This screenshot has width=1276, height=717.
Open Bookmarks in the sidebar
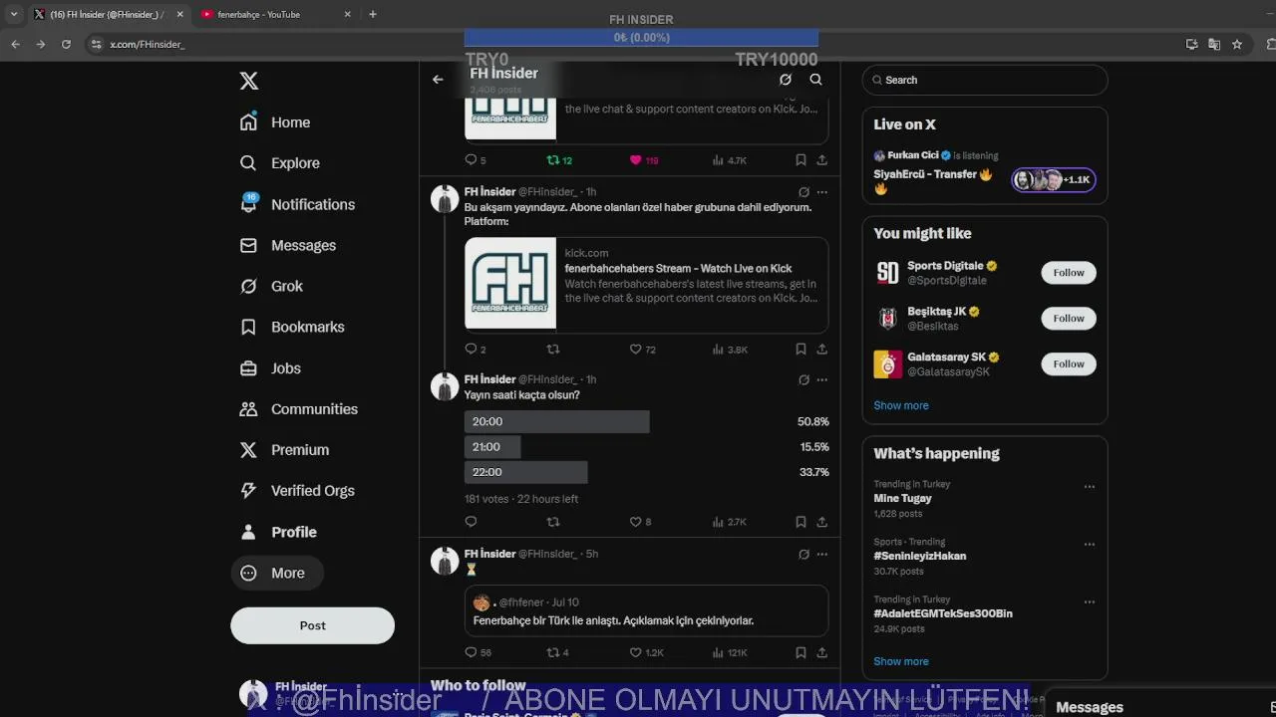(x=293, y=327)
